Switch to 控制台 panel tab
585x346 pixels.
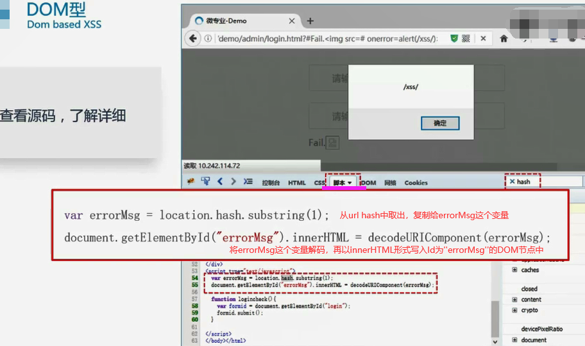pyautogui.click(x=271, y=183)
